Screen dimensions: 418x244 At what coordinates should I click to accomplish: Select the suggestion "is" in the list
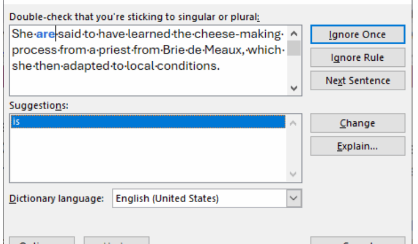click(x=148, y=122)
